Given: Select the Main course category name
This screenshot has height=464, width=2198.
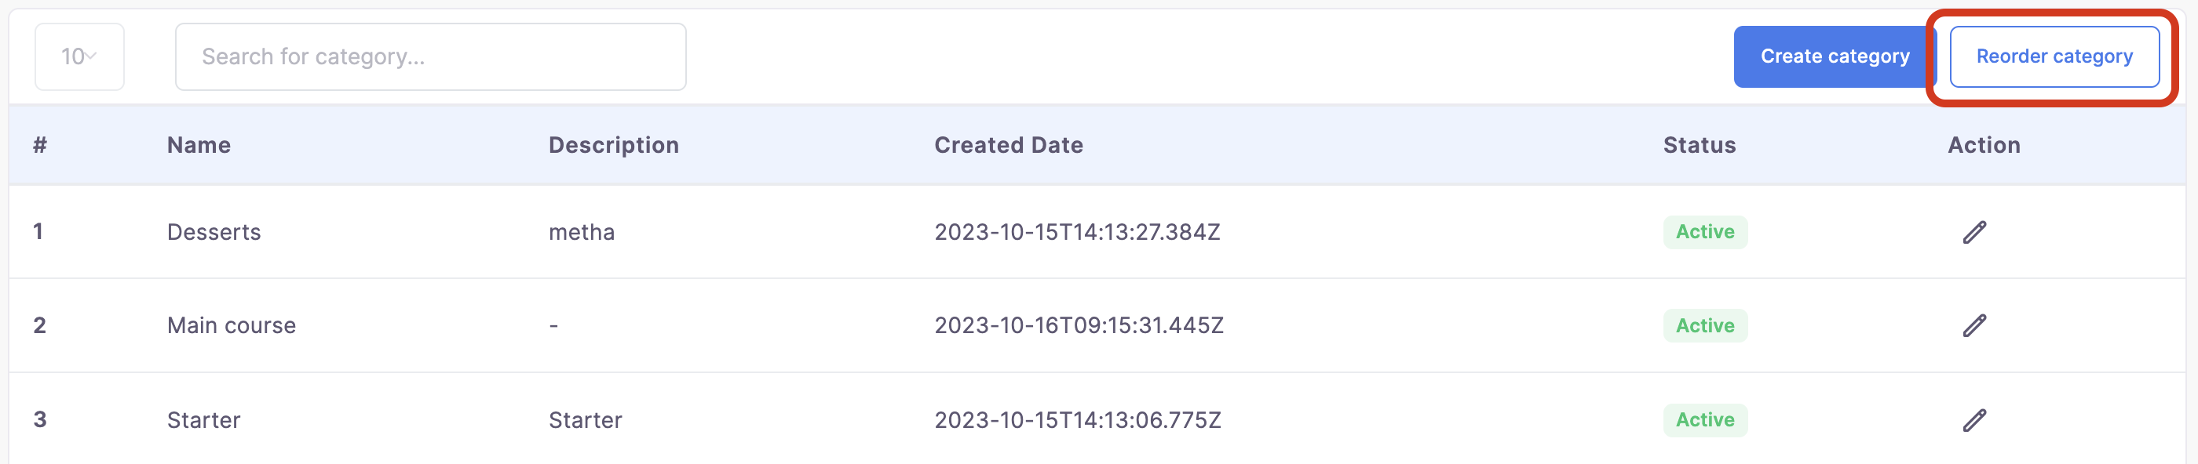Looking at the screenshot, I should coord(232,326).
